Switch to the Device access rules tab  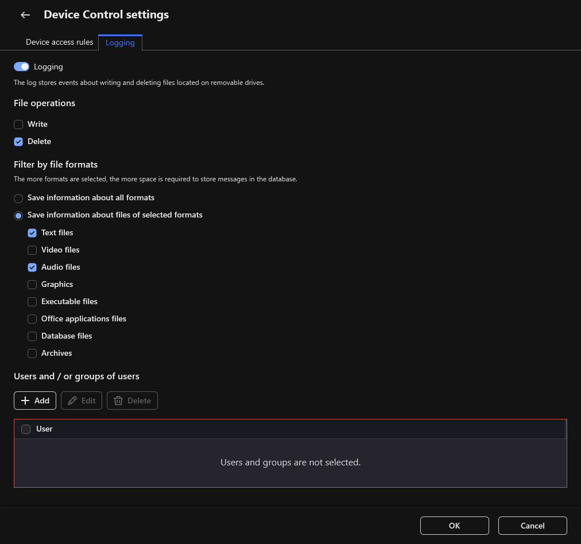pos(59,42)
